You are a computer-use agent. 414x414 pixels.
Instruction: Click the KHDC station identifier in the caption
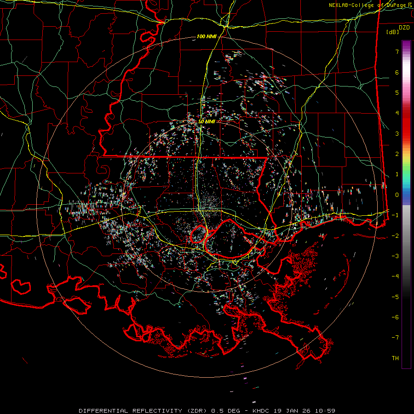pyautogui.click(x=261, y=411)
